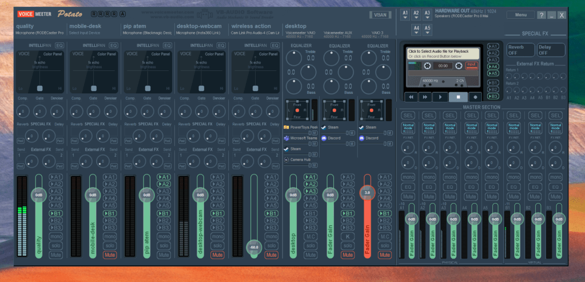585x282 pixels.
Task: Start cassette playback with Play button
Action: [440, 97]
